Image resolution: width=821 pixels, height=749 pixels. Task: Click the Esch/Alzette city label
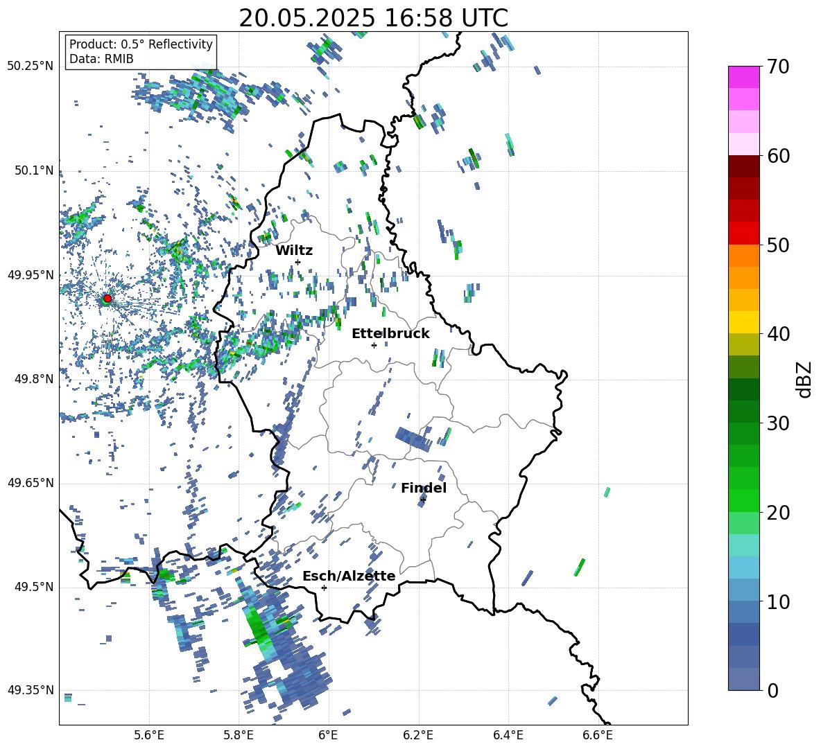click(x=349, y=576)
